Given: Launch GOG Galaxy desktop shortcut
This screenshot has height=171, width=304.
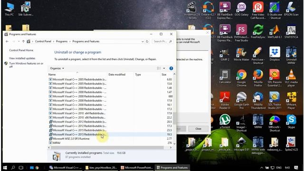Looking at the screenshot, I should [x=241, y=9].
